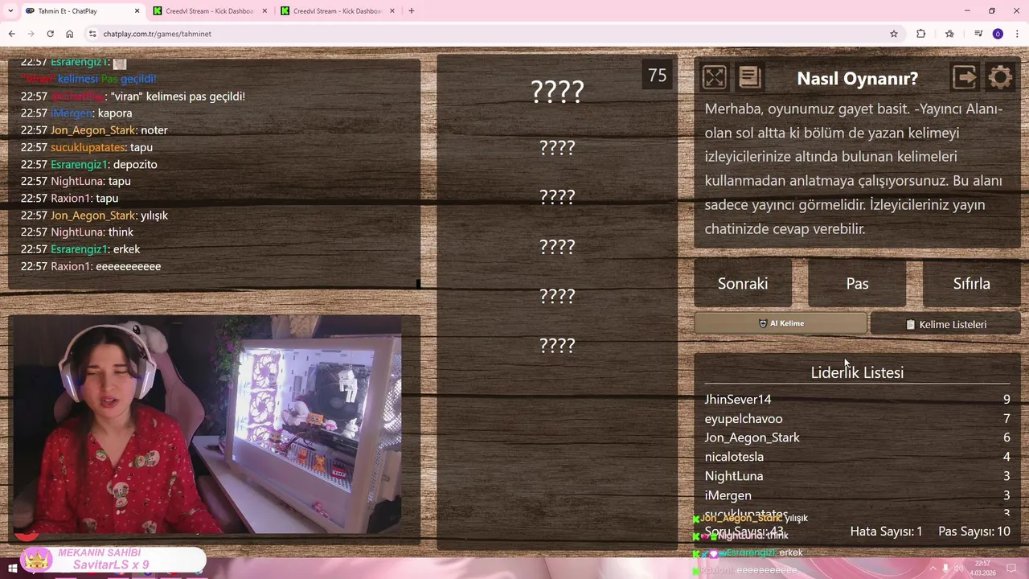This screenshot has width=1029, height=579.
Task: Click the Sonraki button
Action: click(x=743, y=283)
